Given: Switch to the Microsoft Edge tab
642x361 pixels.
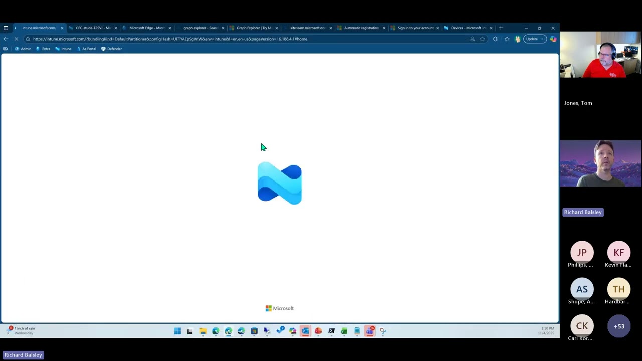Looking at the screenshot, I should [146, 28].
